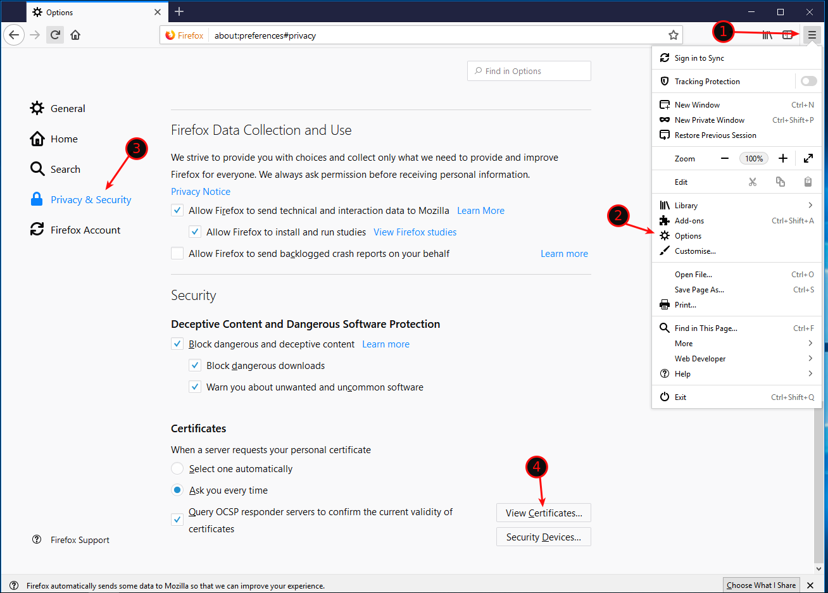Open Options from the menu
This screenshot has height=593, width=828.
[688, 236]
